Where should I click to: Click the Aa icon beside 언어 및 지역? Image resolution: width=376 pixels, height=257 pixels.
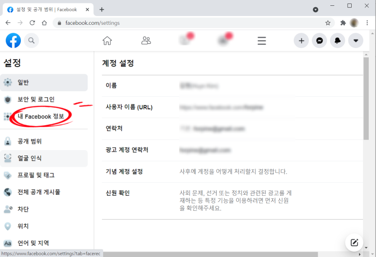(8, 243)
